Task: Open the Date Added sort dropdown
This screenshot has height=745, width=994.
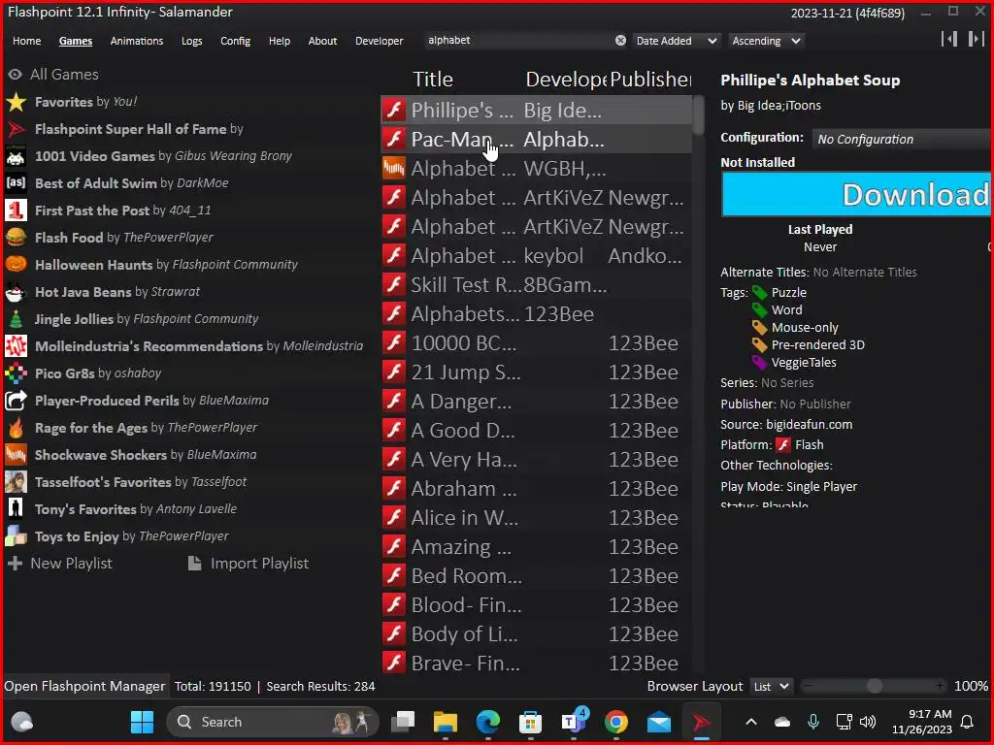Action: click(677, 41)
